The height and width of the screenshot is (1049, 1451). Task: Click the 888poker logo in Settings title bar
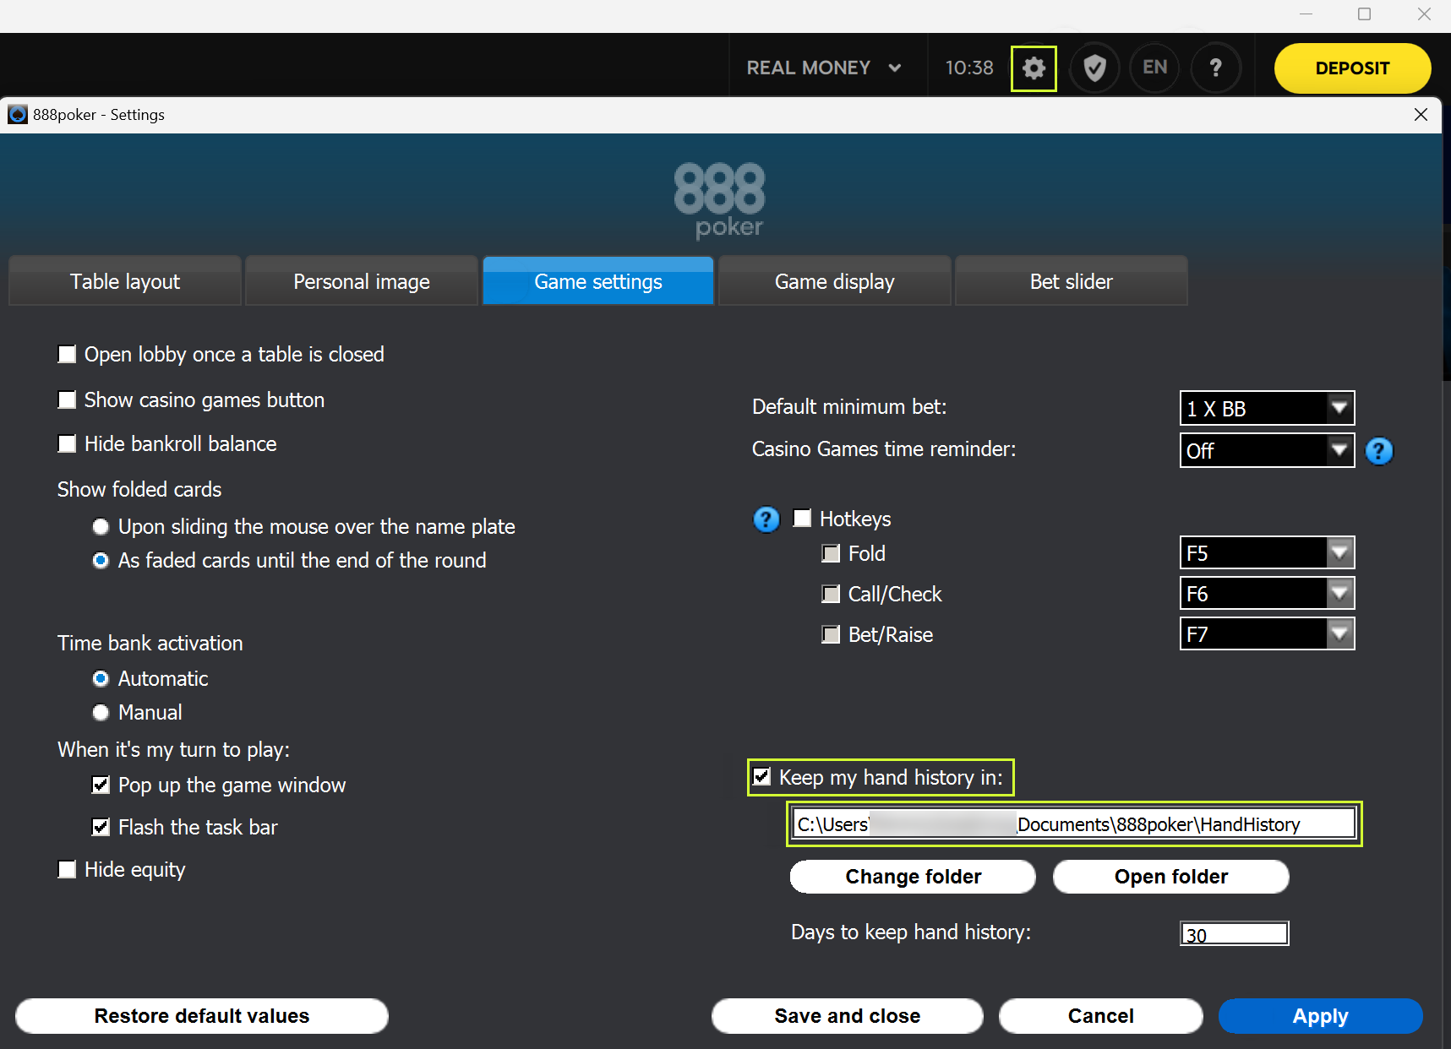[x=17, y=114]
